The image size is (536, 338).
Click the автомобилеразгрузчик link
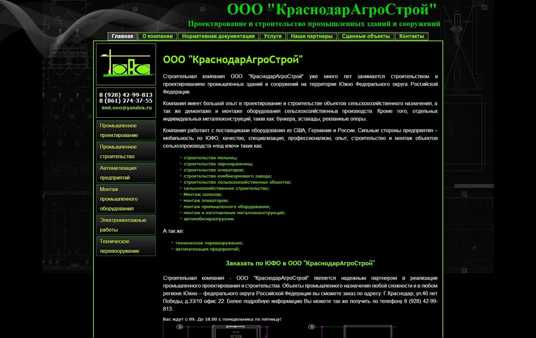tap(209, 219)
